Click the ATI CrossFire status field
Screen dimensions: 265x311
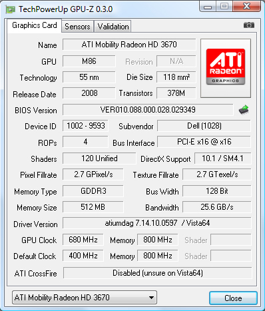[x=158, y=273]
